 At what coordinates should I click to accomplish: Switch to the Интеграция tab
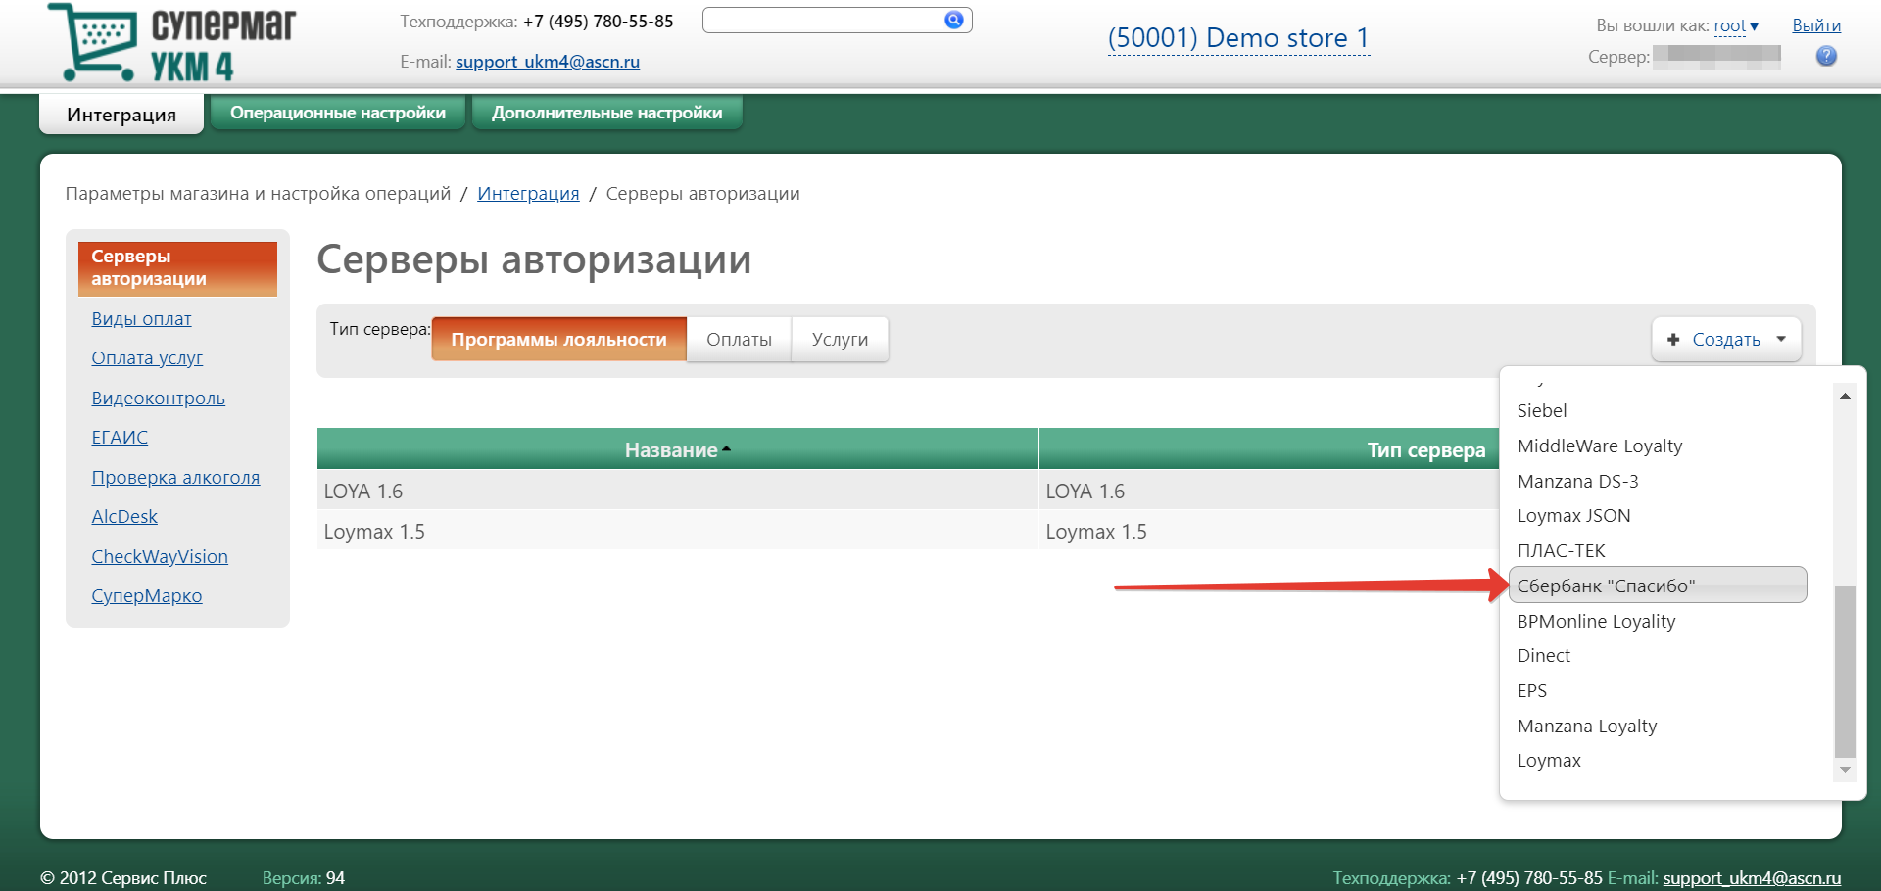tap(121, 115)
